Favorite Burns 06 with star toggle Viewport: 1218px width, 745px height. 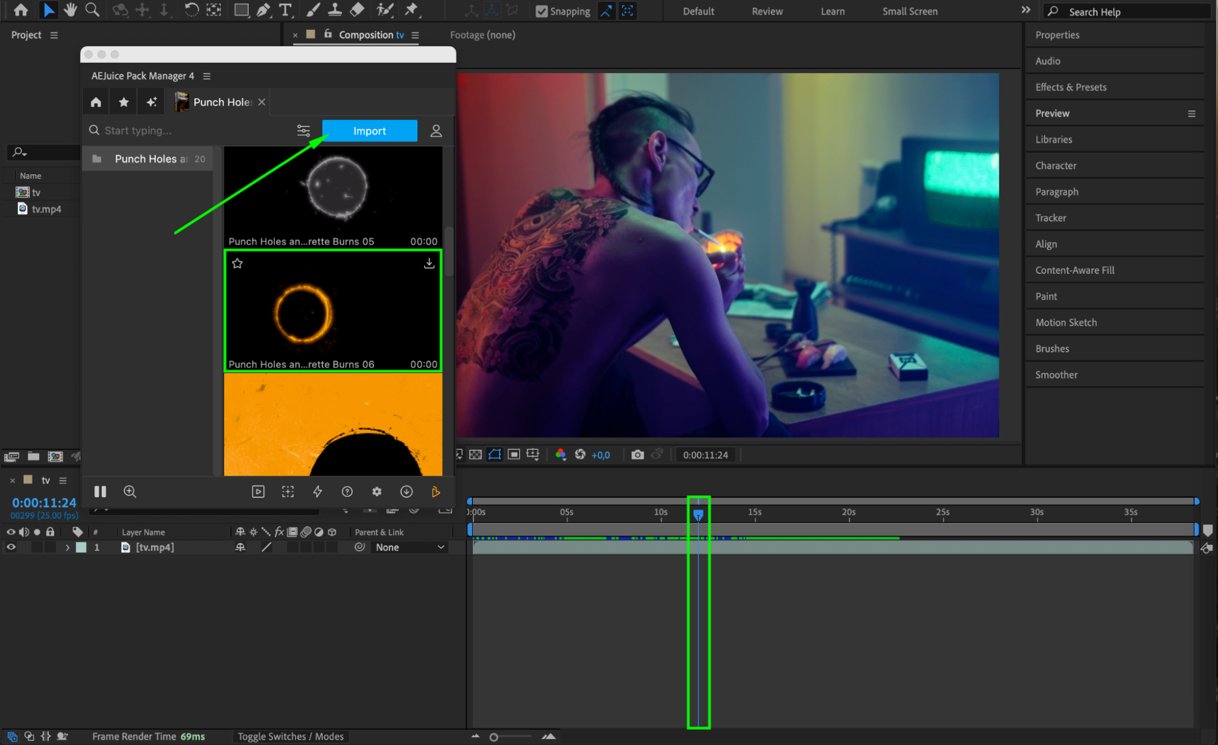pyautogui.click(x=237, y=263)
